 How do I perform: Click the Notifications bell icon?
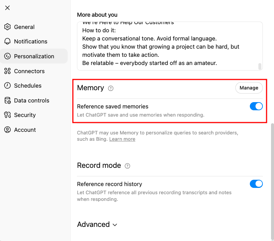pos(7,42)
